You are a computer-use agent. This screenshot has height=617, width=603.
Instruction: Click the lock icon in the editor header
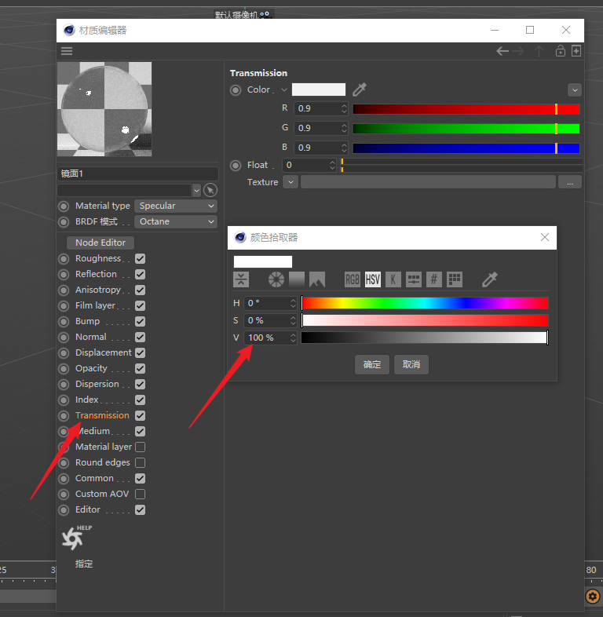click(x=560, y=51)
